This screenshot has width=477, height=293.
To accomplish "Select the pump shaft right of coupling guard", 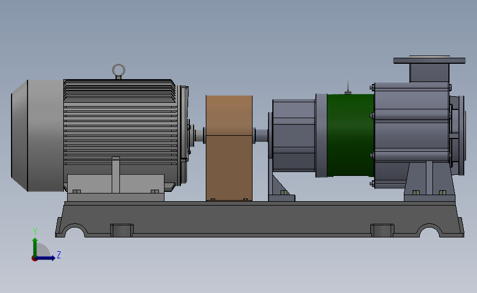I will point(261,136).
